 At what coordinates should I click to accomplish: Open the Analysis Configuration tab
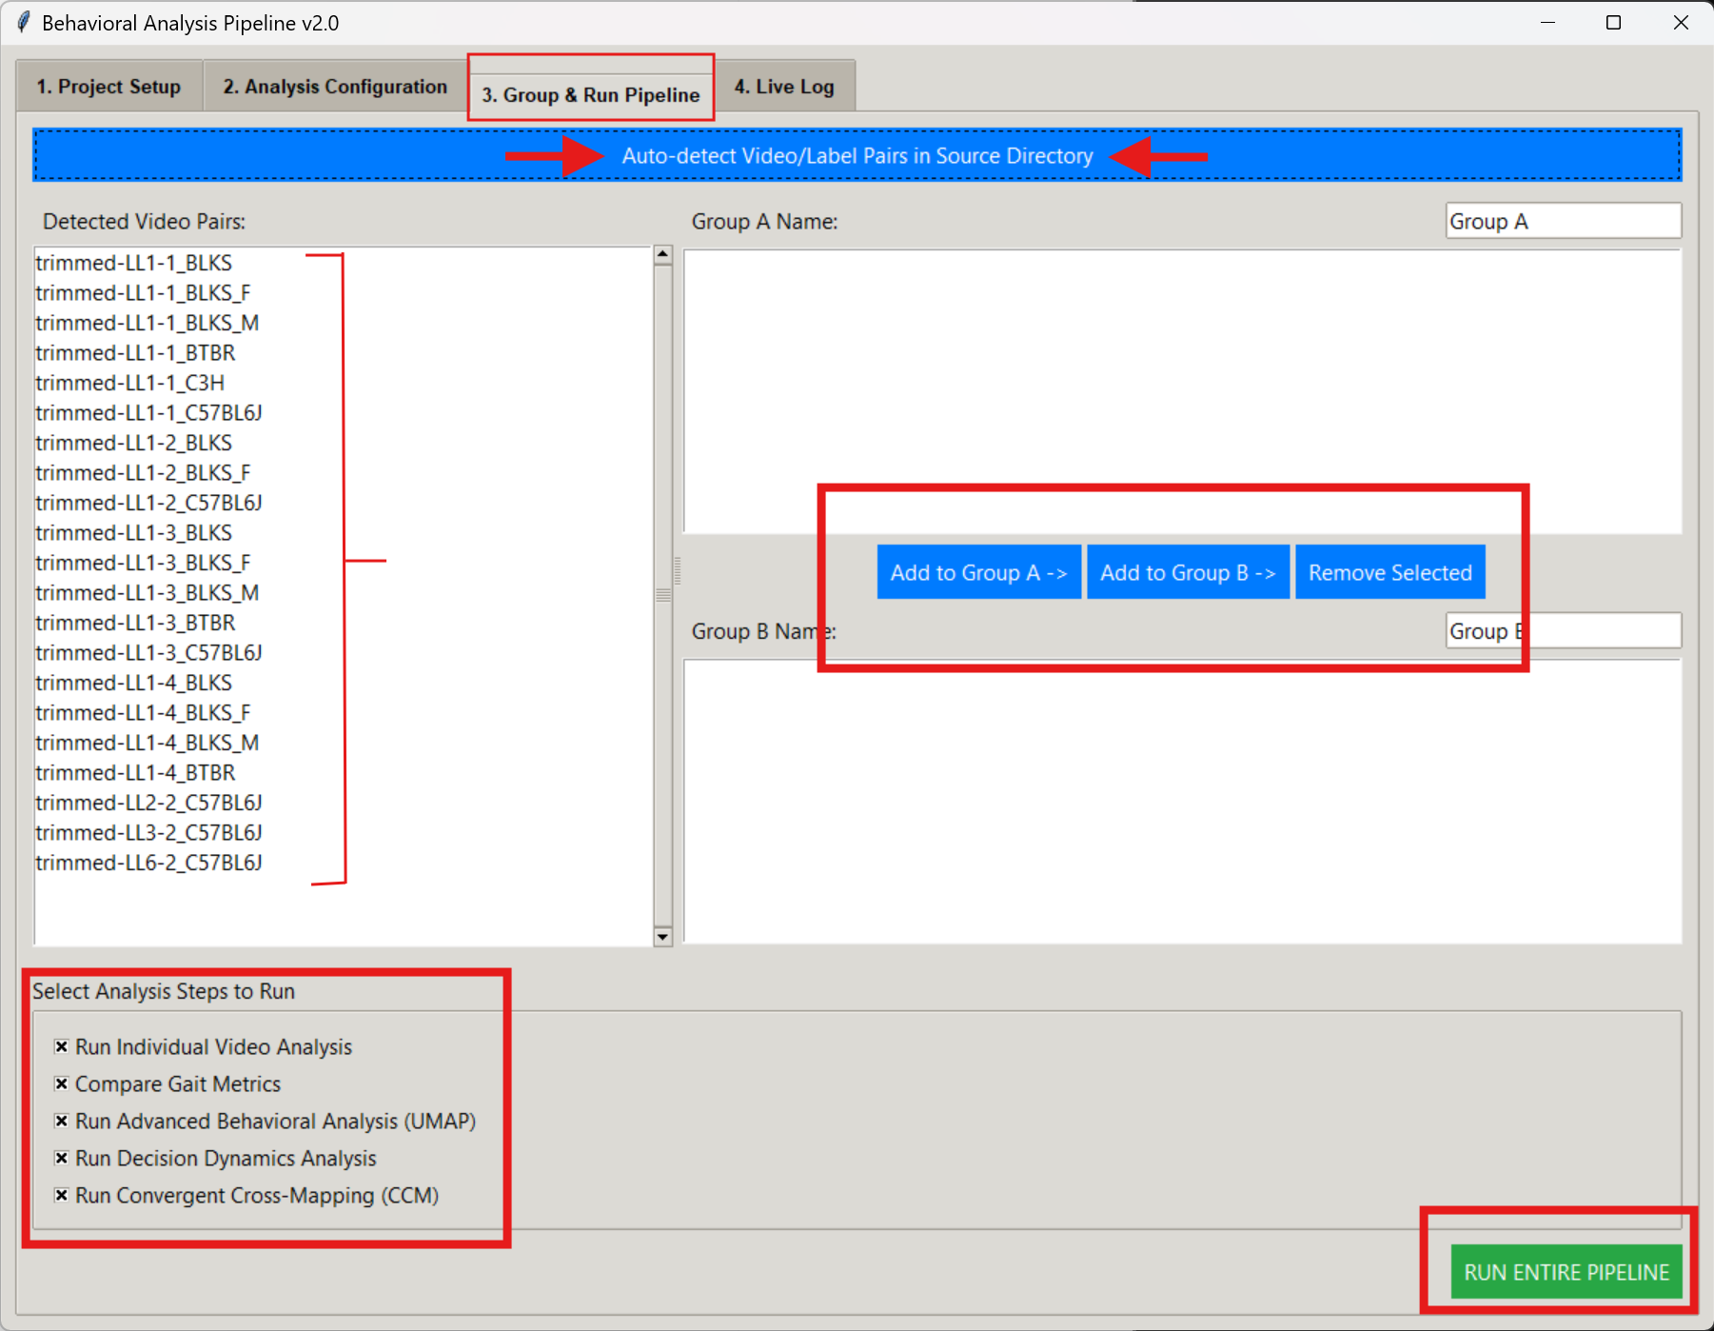335,87
